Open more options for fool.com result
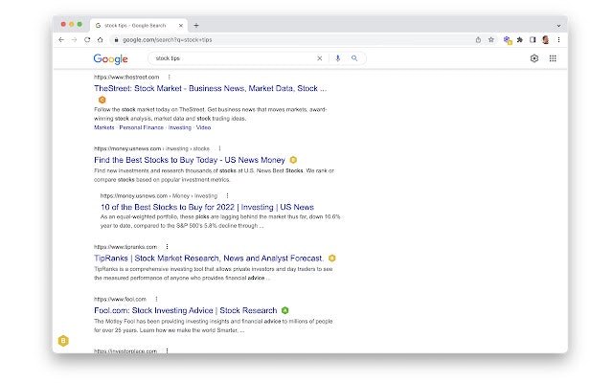 tap(156, 299)
